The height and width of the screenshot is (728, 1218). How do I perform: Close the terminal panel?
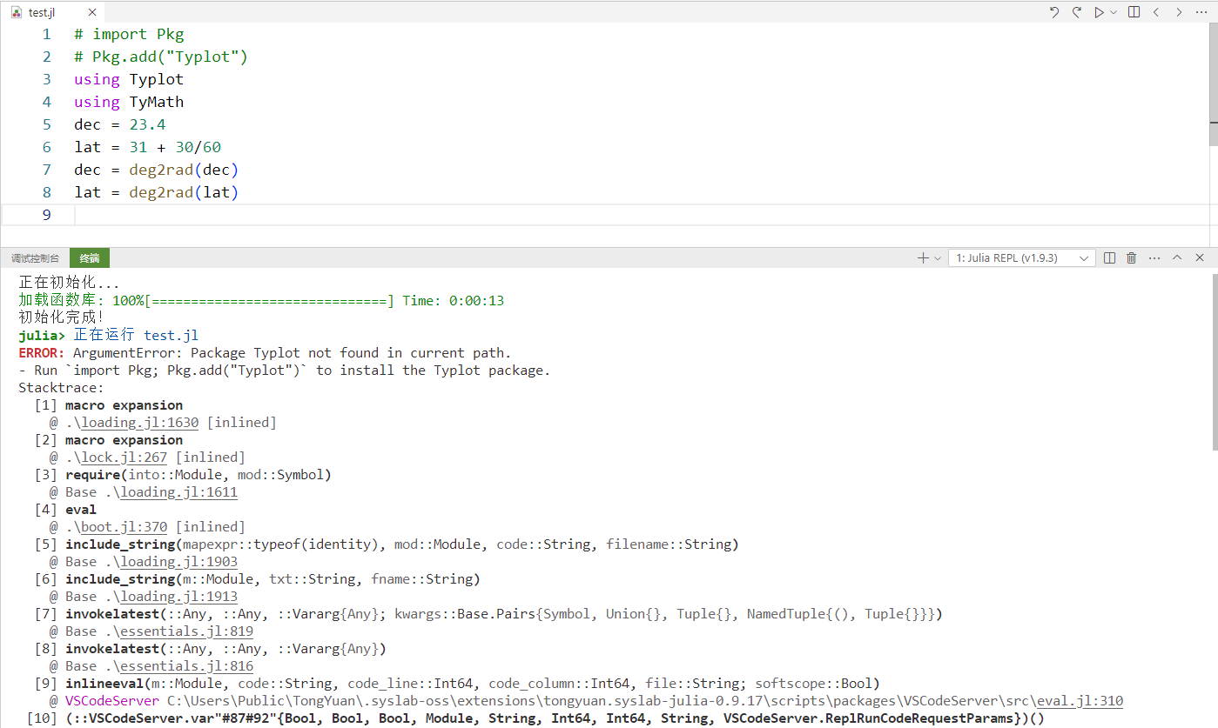pyautogui.click(x=1200, y=258)
